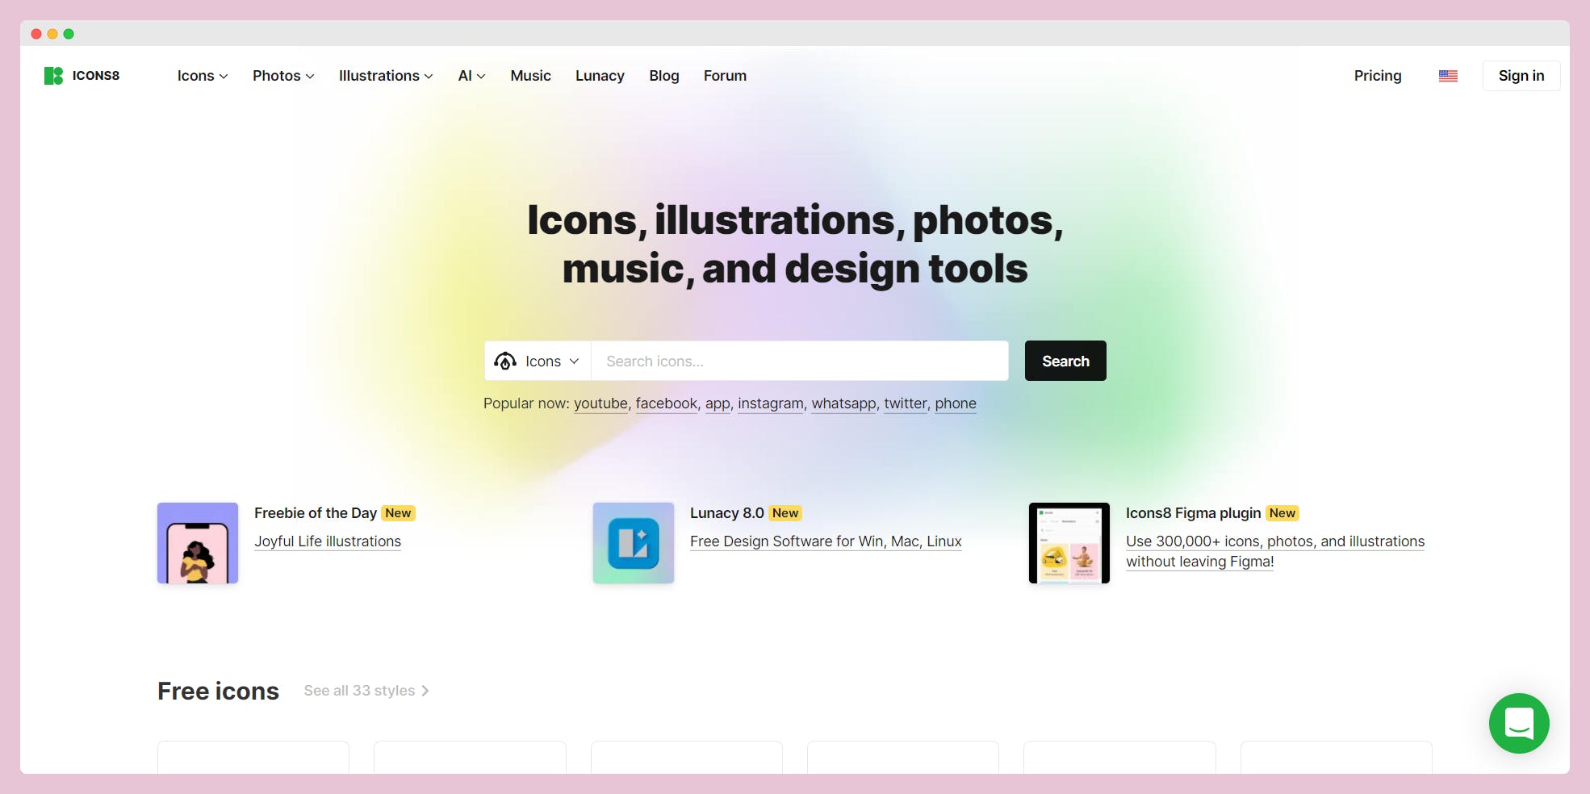Expand the Photos navigation menu
This screenshot has width=1590, height=794.
pos(283,76)
